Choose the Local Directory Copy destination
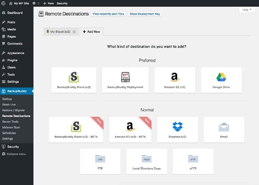 point(147,161)
